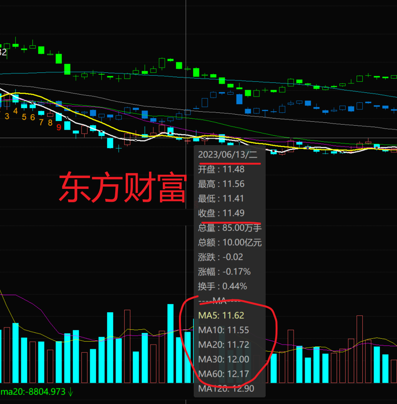The image size is (397, 404).
Task: Click the orange number 5 sequence marker
Action: tap(24, 117)
